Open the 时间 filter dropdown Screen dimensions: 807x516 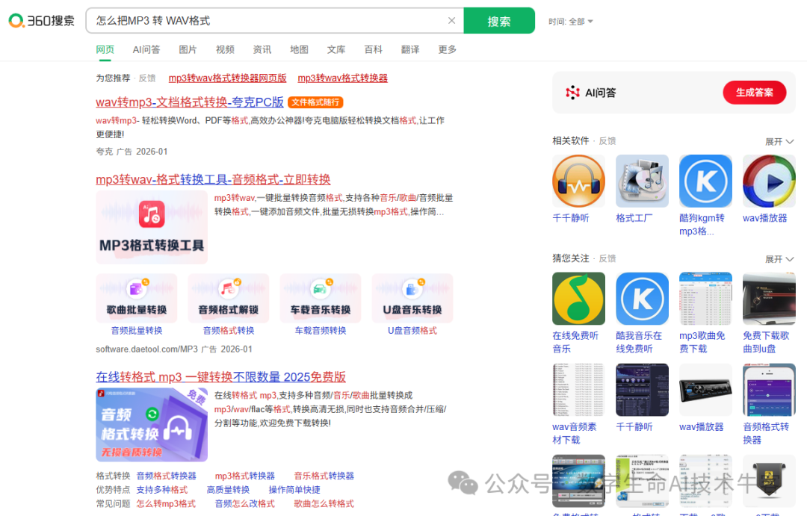click(x=571, y=21)
